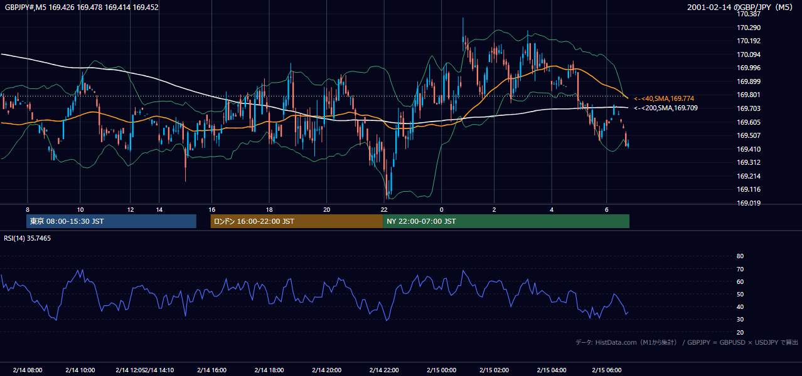This screenshot has height=376, width=802.
Task: Click price level 170.290 on axis
Action: (749, 28)
